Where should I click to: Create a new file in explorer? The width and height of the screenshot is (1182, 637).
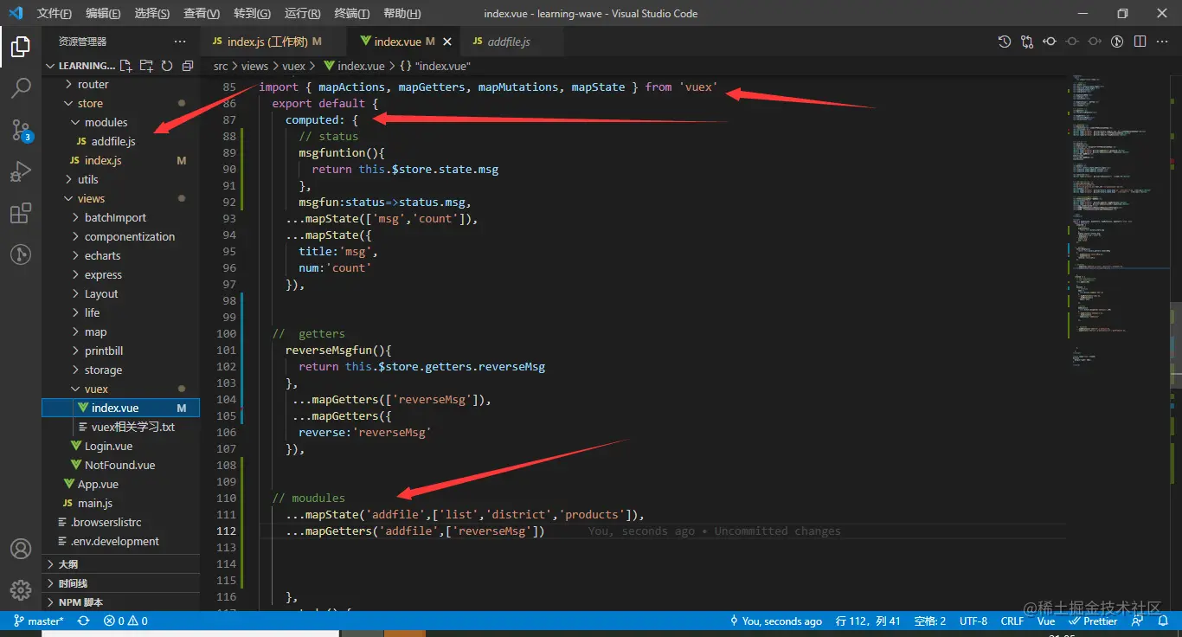click(x=126, y=66)
